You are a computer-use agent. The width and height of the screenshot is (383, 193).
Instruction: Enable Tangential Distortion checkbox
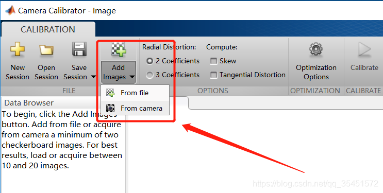pyautogui.click(x=213, y=75)
